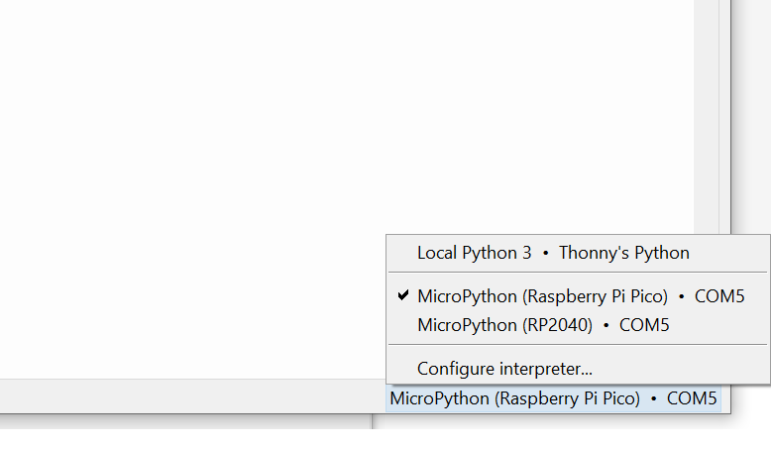Click the checkmark beside Raspberry Pi Pico
Image resolution: width=771 pixels, height=450 pixels.
pos(402,295)
